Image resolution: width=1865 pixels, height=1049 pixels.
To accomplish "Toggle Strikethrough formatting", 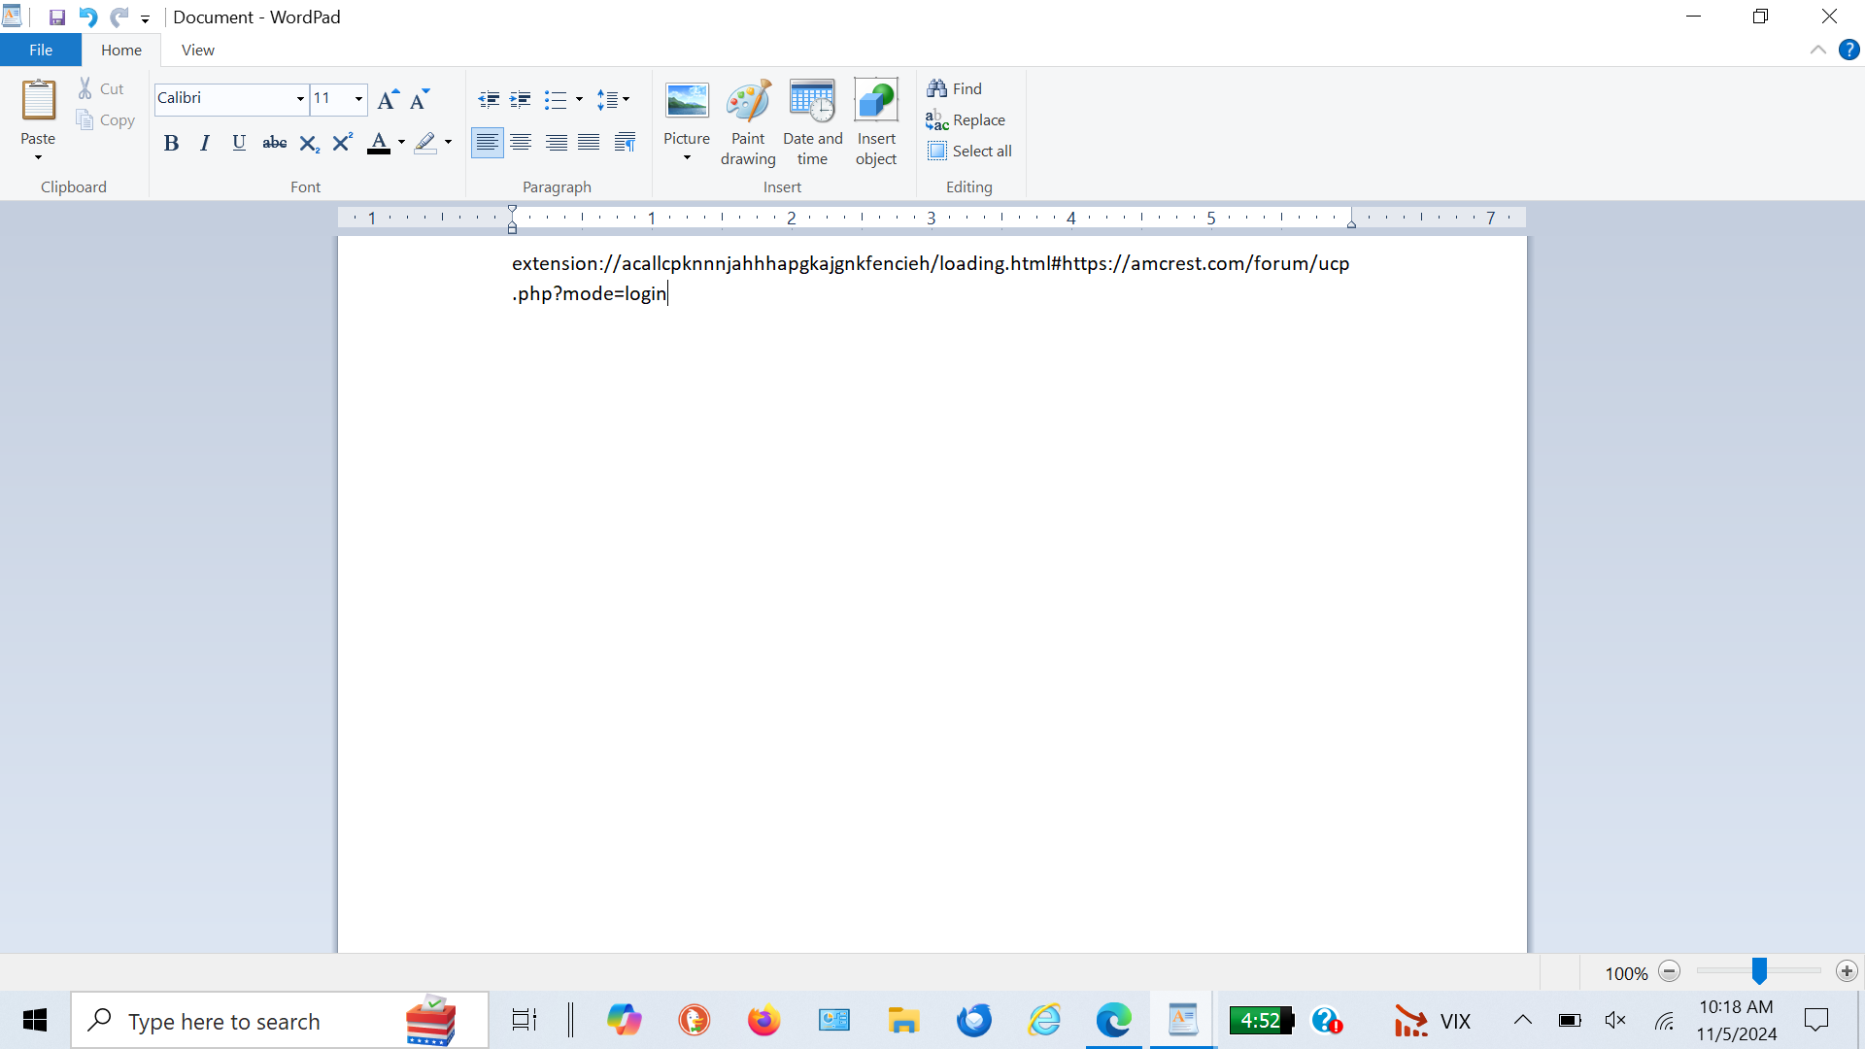I will pos(275,144).
